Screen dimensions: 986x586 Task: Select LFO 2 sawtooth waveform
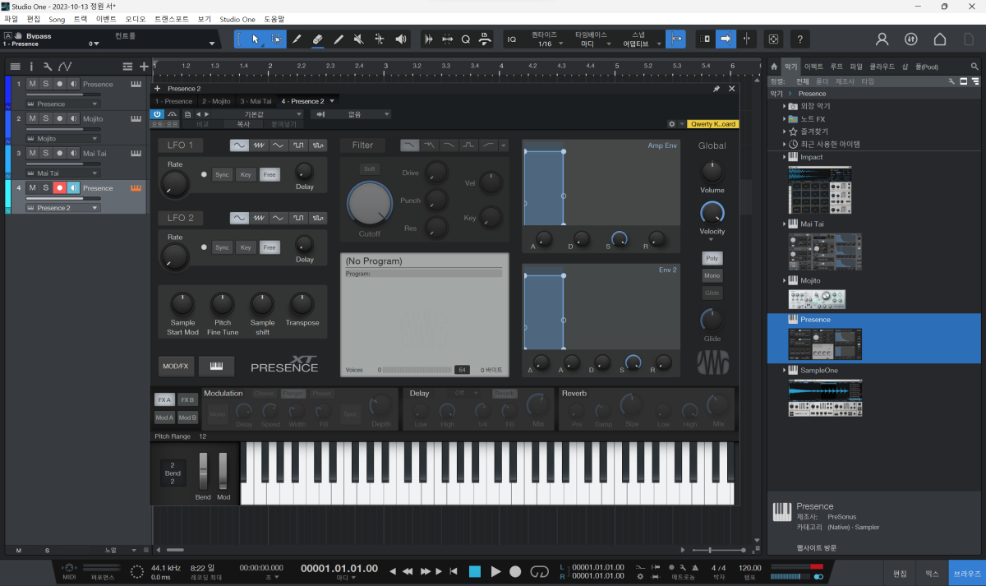(x=260, y=218)
